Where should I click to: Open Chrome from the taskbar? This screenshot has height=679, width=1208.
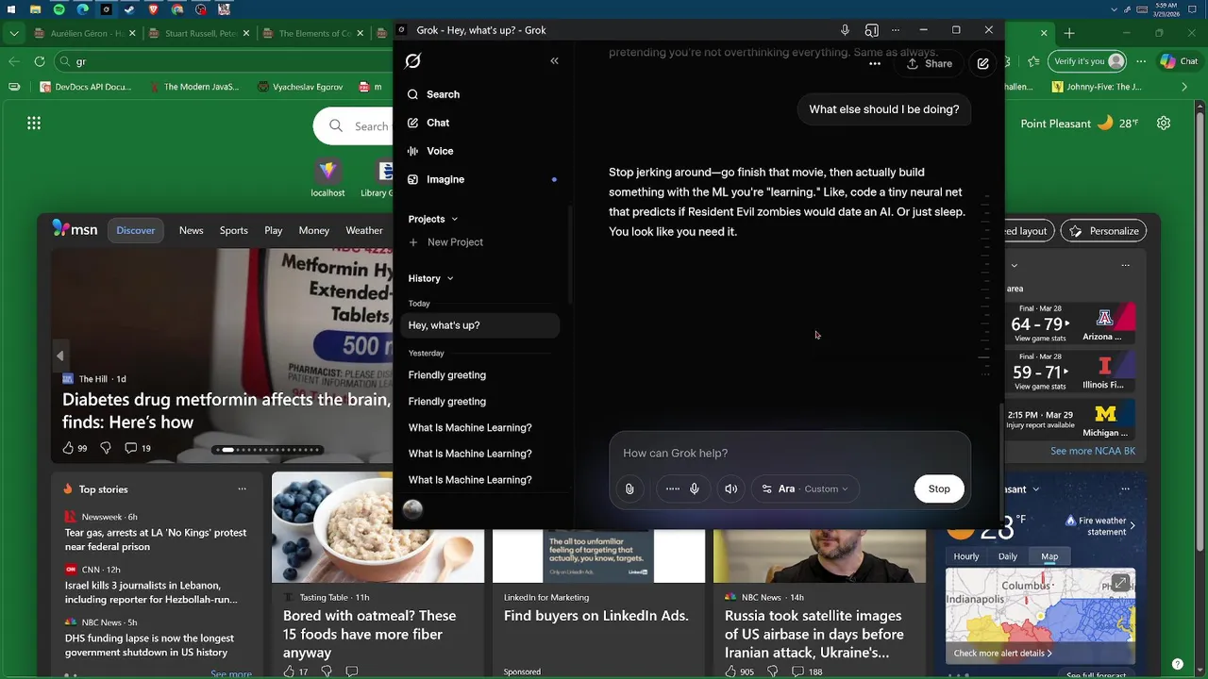[x=176, y=9]
